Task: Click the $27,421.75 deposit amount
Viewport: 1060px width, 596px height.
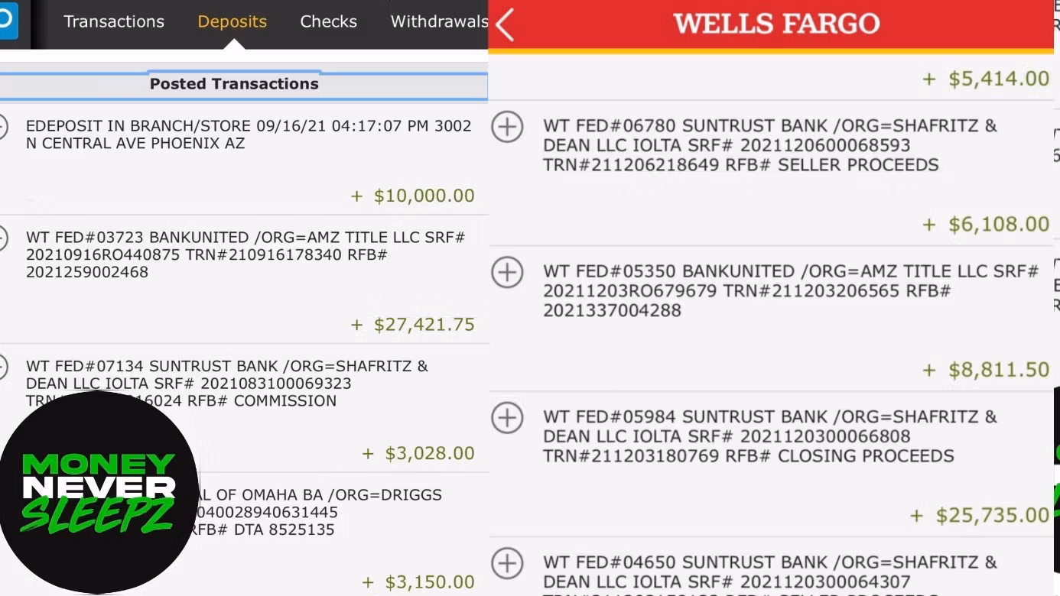Action: (x=424, y=325)
